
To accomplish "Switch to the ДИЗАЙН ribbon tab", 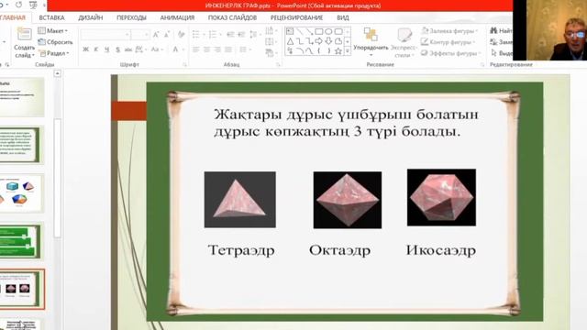I will (x=91, y=17).
